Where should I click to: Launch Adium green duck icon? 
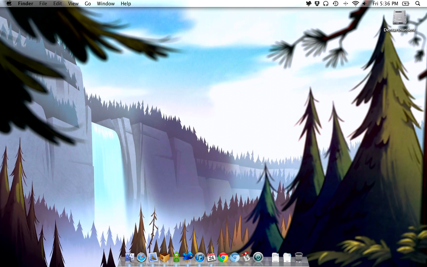tap(176, 257)
